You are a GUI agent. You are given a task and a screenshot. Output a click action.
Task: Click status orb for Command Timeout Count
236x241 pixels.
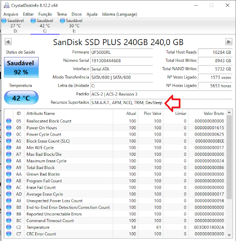click(9, 221)
